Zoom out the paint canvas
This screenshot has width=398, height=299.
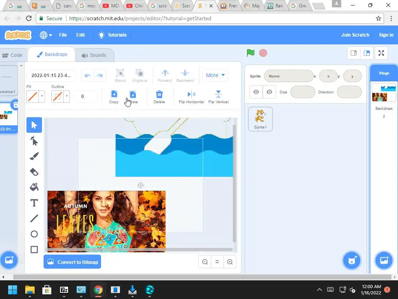click(205, 262)
